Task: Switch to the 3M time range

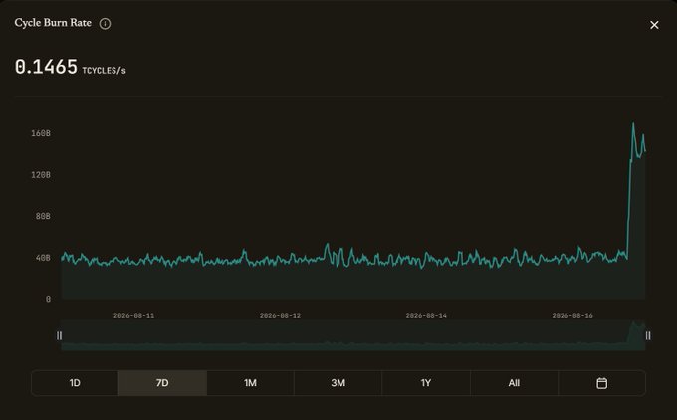Action: pyautogui.click(x=338, y=383)
